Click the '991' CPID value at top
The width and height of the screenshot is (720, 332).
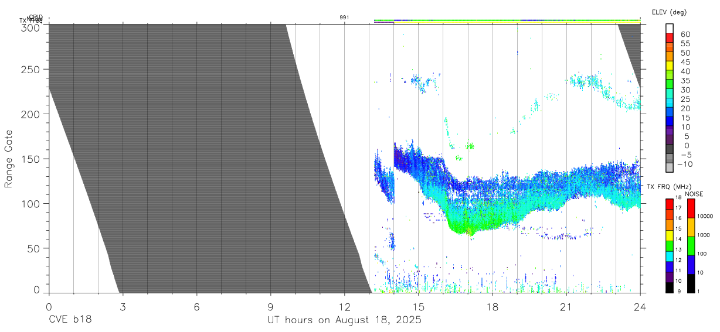point(345,18)
